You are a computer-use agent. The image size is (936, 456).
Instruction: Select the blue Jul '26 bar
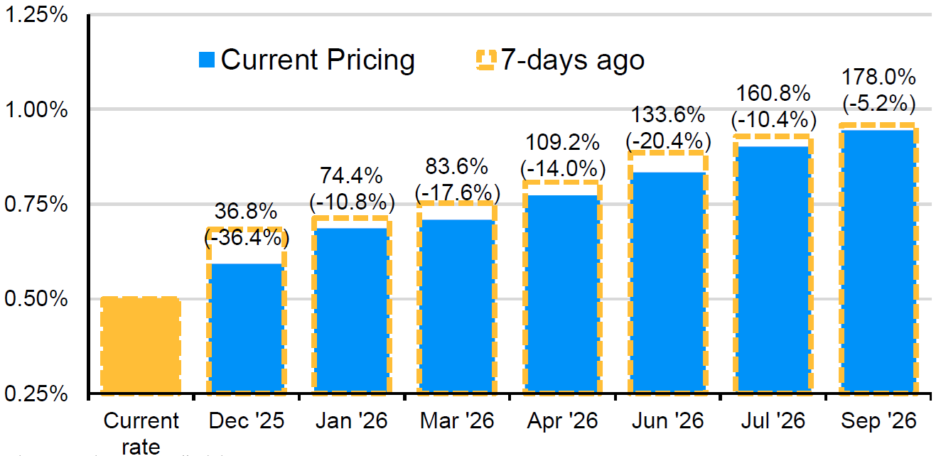point(772,269)
